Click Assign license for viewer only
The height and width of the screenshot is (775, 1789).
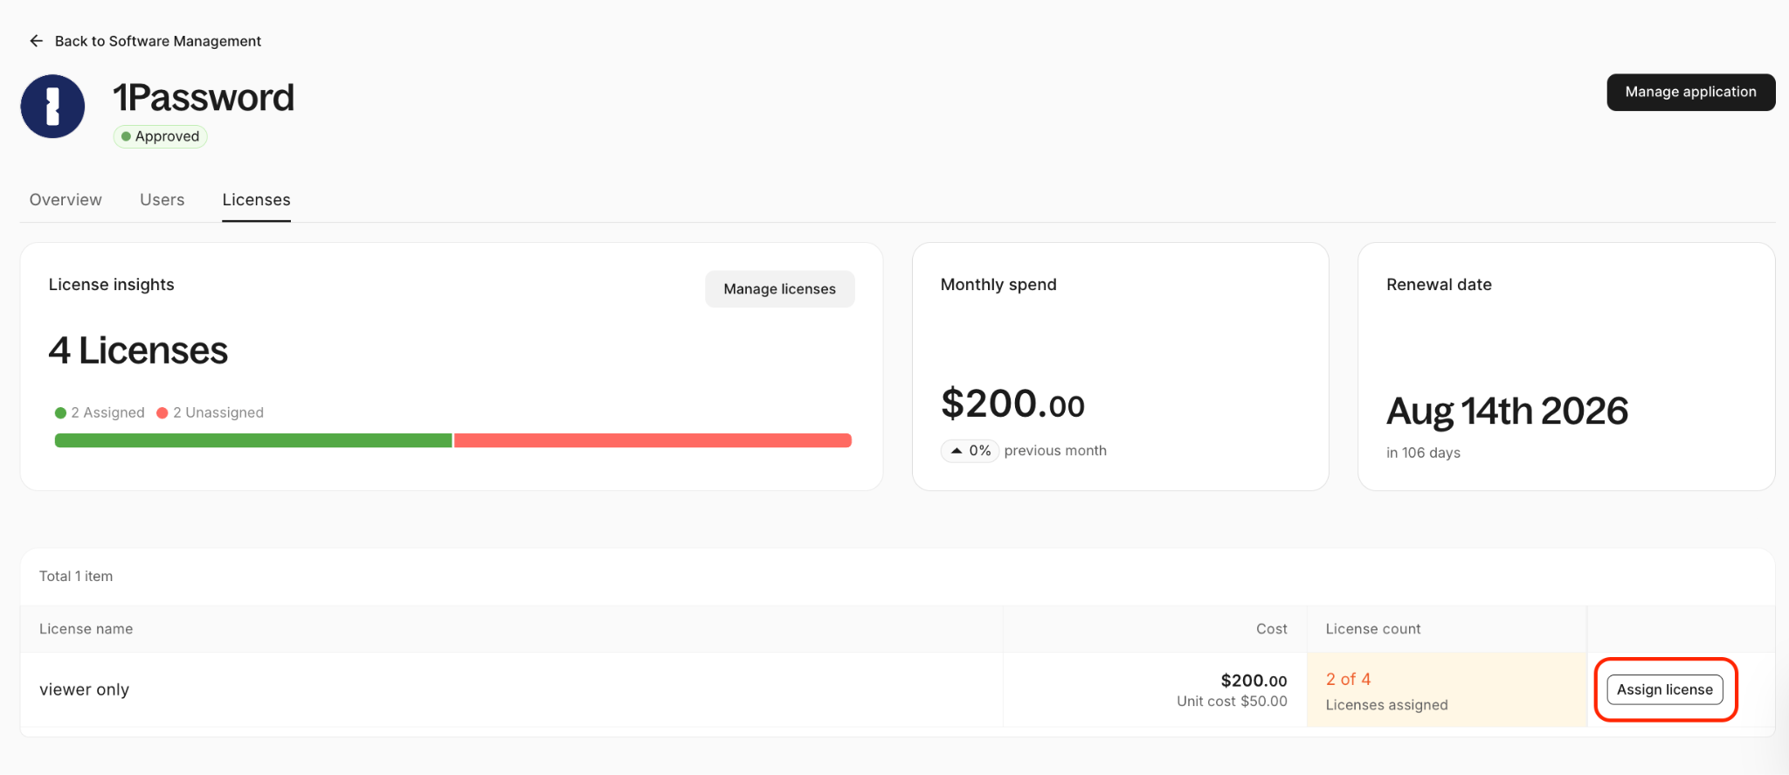(1664, 689)
